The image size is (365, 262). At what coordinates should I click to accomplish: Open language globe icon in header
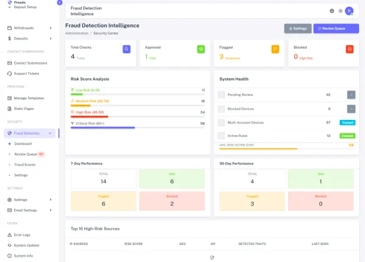(331, 11)
